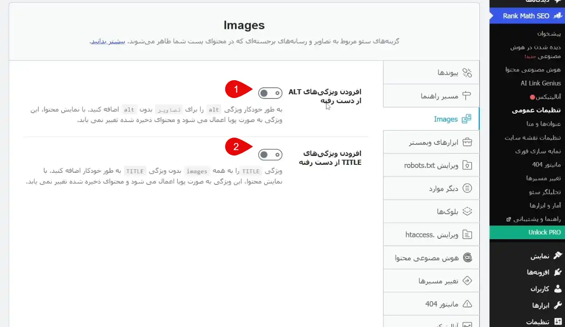Open آمار و ابزارها status and tools submenu
Screen dimensions: 565x327
click(545, 205)
